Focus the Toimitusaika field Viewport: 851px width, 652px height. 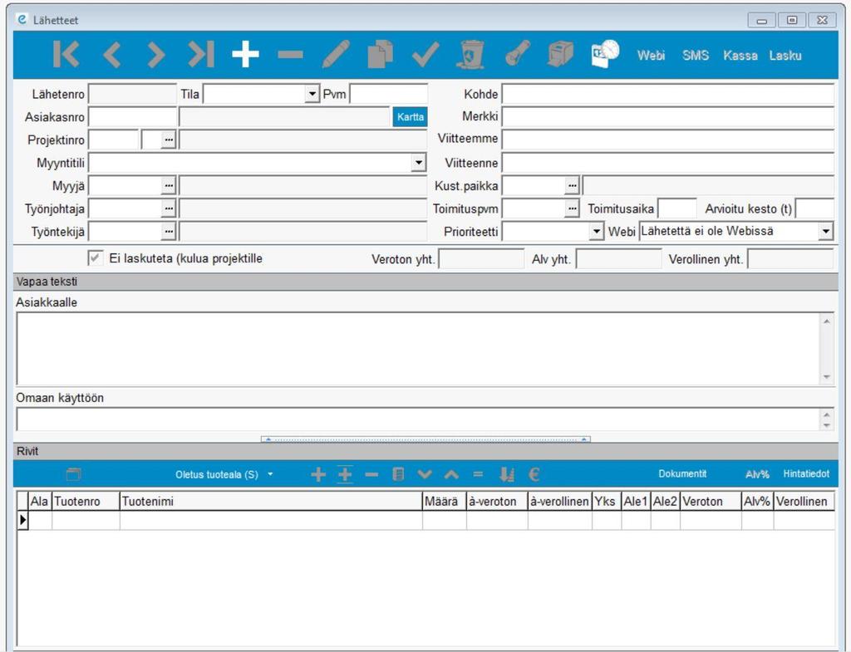tap(676, 208)
